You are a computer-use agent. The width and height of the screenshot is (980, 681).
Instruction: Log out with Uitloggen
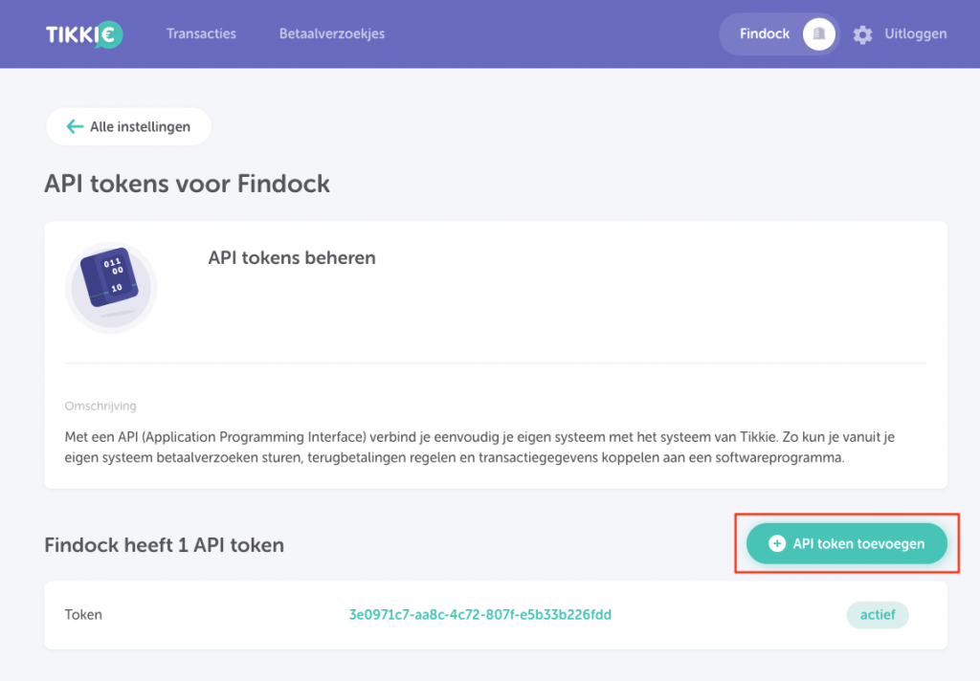[916, 33]
